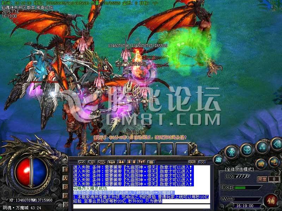Select quick slot 5
282x211 pixels.
point(167,149)
